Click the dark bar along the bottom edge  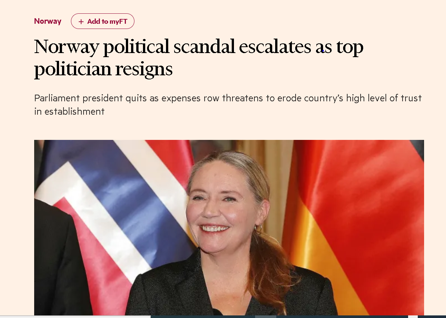(x=297, y=317)
